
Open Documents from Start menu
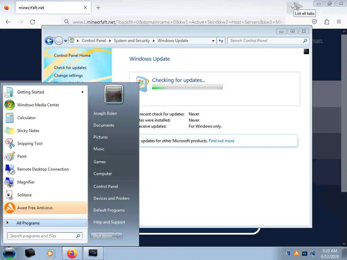[x=104, y=125]
